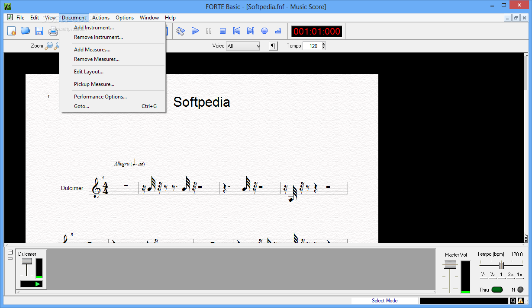
Task: Open a file with the folder icon
Action: [x=26, y=31]
